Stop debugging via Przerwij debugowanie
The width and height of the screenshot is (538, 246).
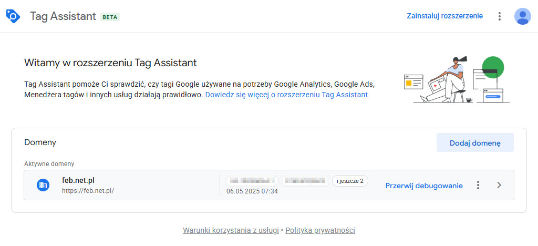424,186
